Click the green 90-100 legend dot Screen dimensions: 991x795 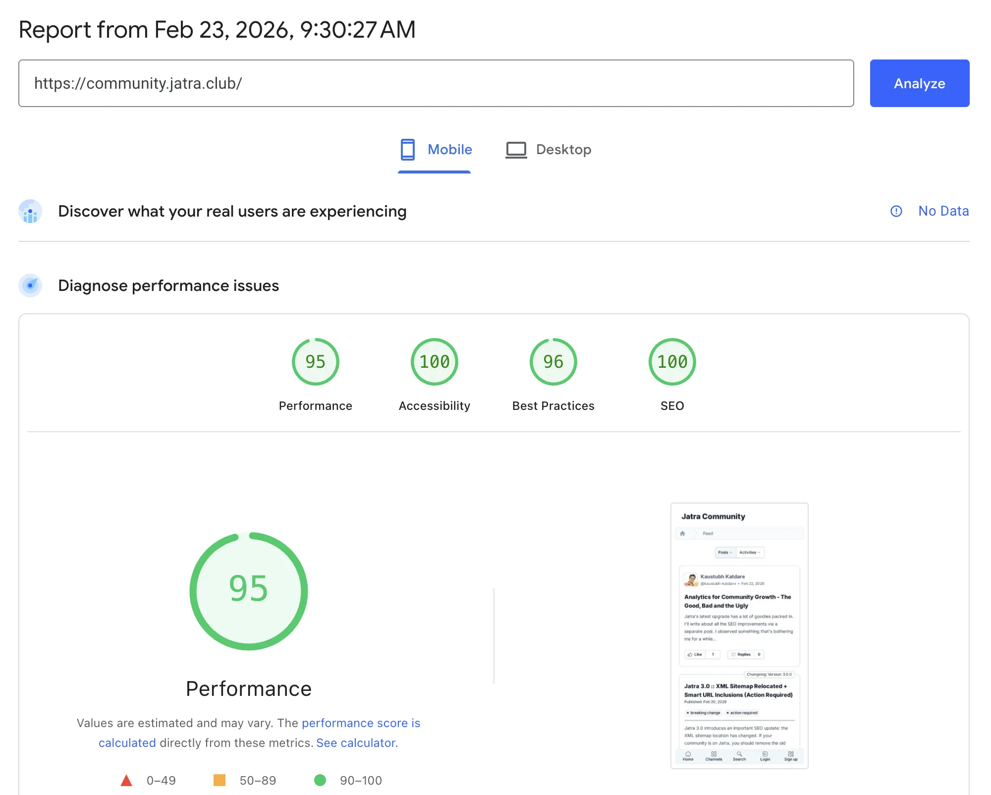coord(321,780)
